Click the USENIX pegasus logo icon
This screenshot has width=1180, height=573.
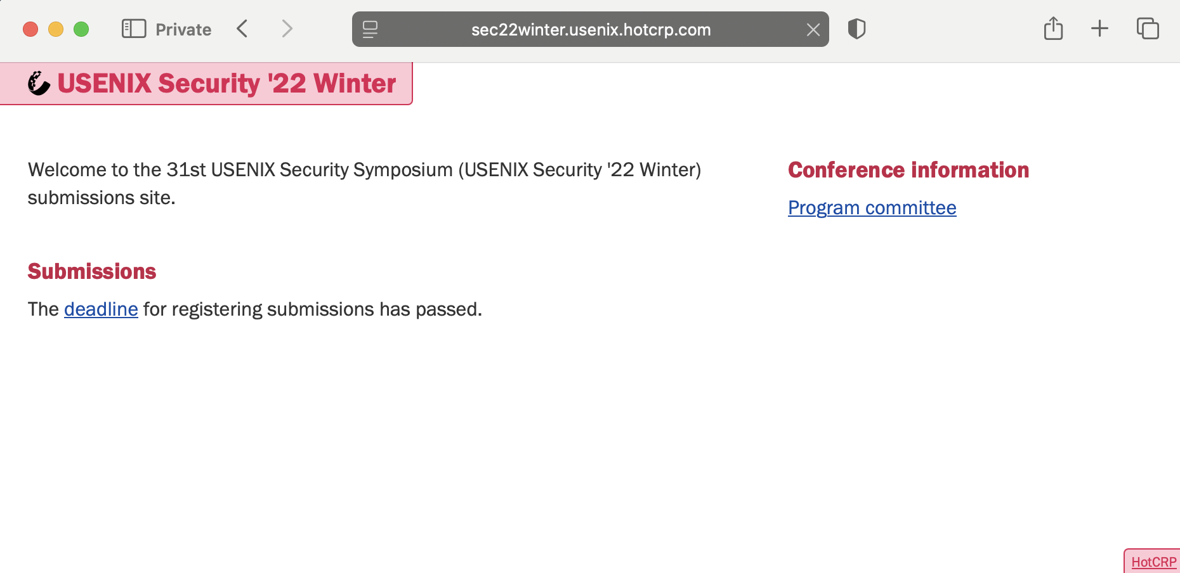(x=38, y=82)
